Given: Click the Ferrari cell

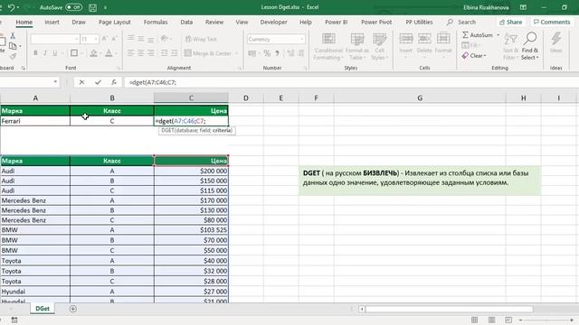Looking at the screenshot, I should click(x=35, y=121).
